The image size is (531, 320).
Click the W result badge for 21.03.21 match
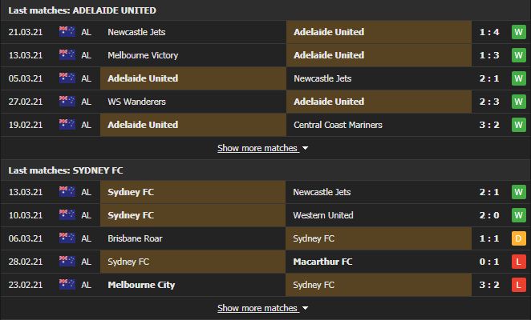coord(518,32)
